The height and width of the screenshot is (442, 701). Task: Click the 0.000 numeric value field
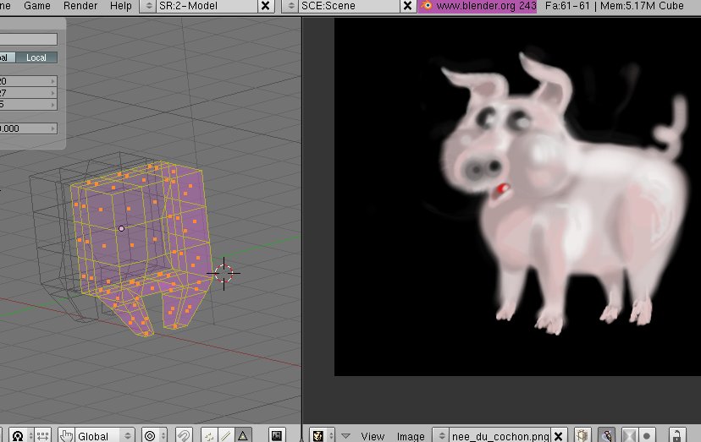click(28, 128)
